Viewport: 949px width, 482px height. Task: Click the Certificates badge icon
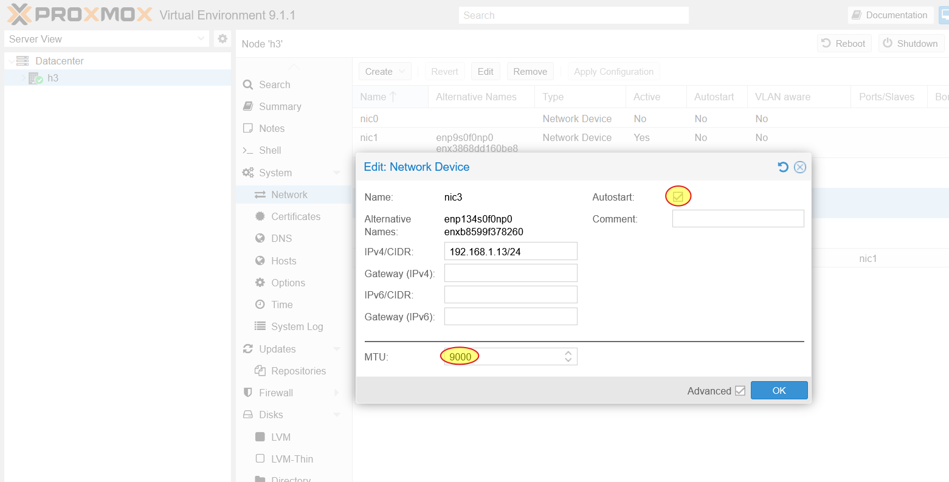pos(260,216)
